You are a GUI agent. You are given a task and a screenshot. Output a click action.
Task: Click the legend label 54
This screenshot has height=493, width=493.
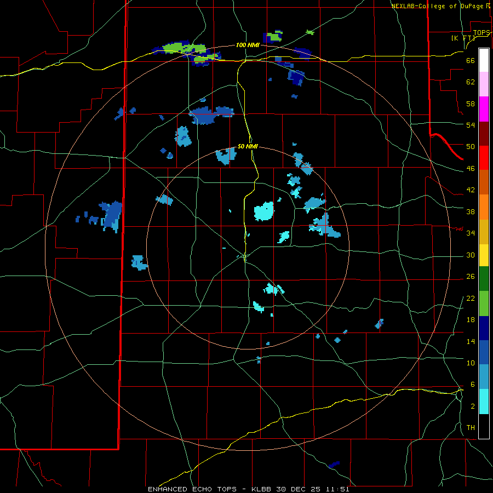pos(471,125)
